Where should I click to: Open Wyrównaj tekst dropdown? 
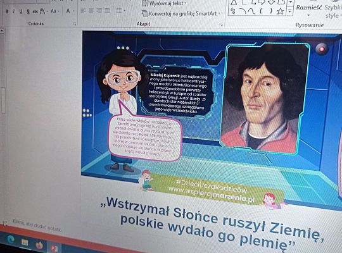click(x=164, y=3)
